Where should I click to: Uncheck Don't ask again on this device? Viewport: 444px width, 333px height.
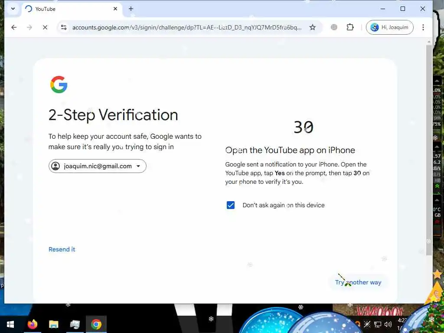(x=231, y=205)
